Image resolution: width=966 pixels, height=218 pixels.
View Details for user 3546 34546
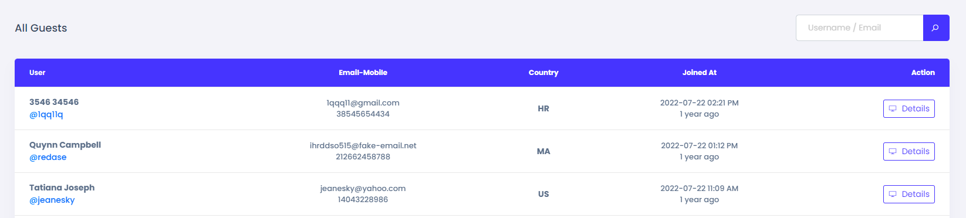908,108
